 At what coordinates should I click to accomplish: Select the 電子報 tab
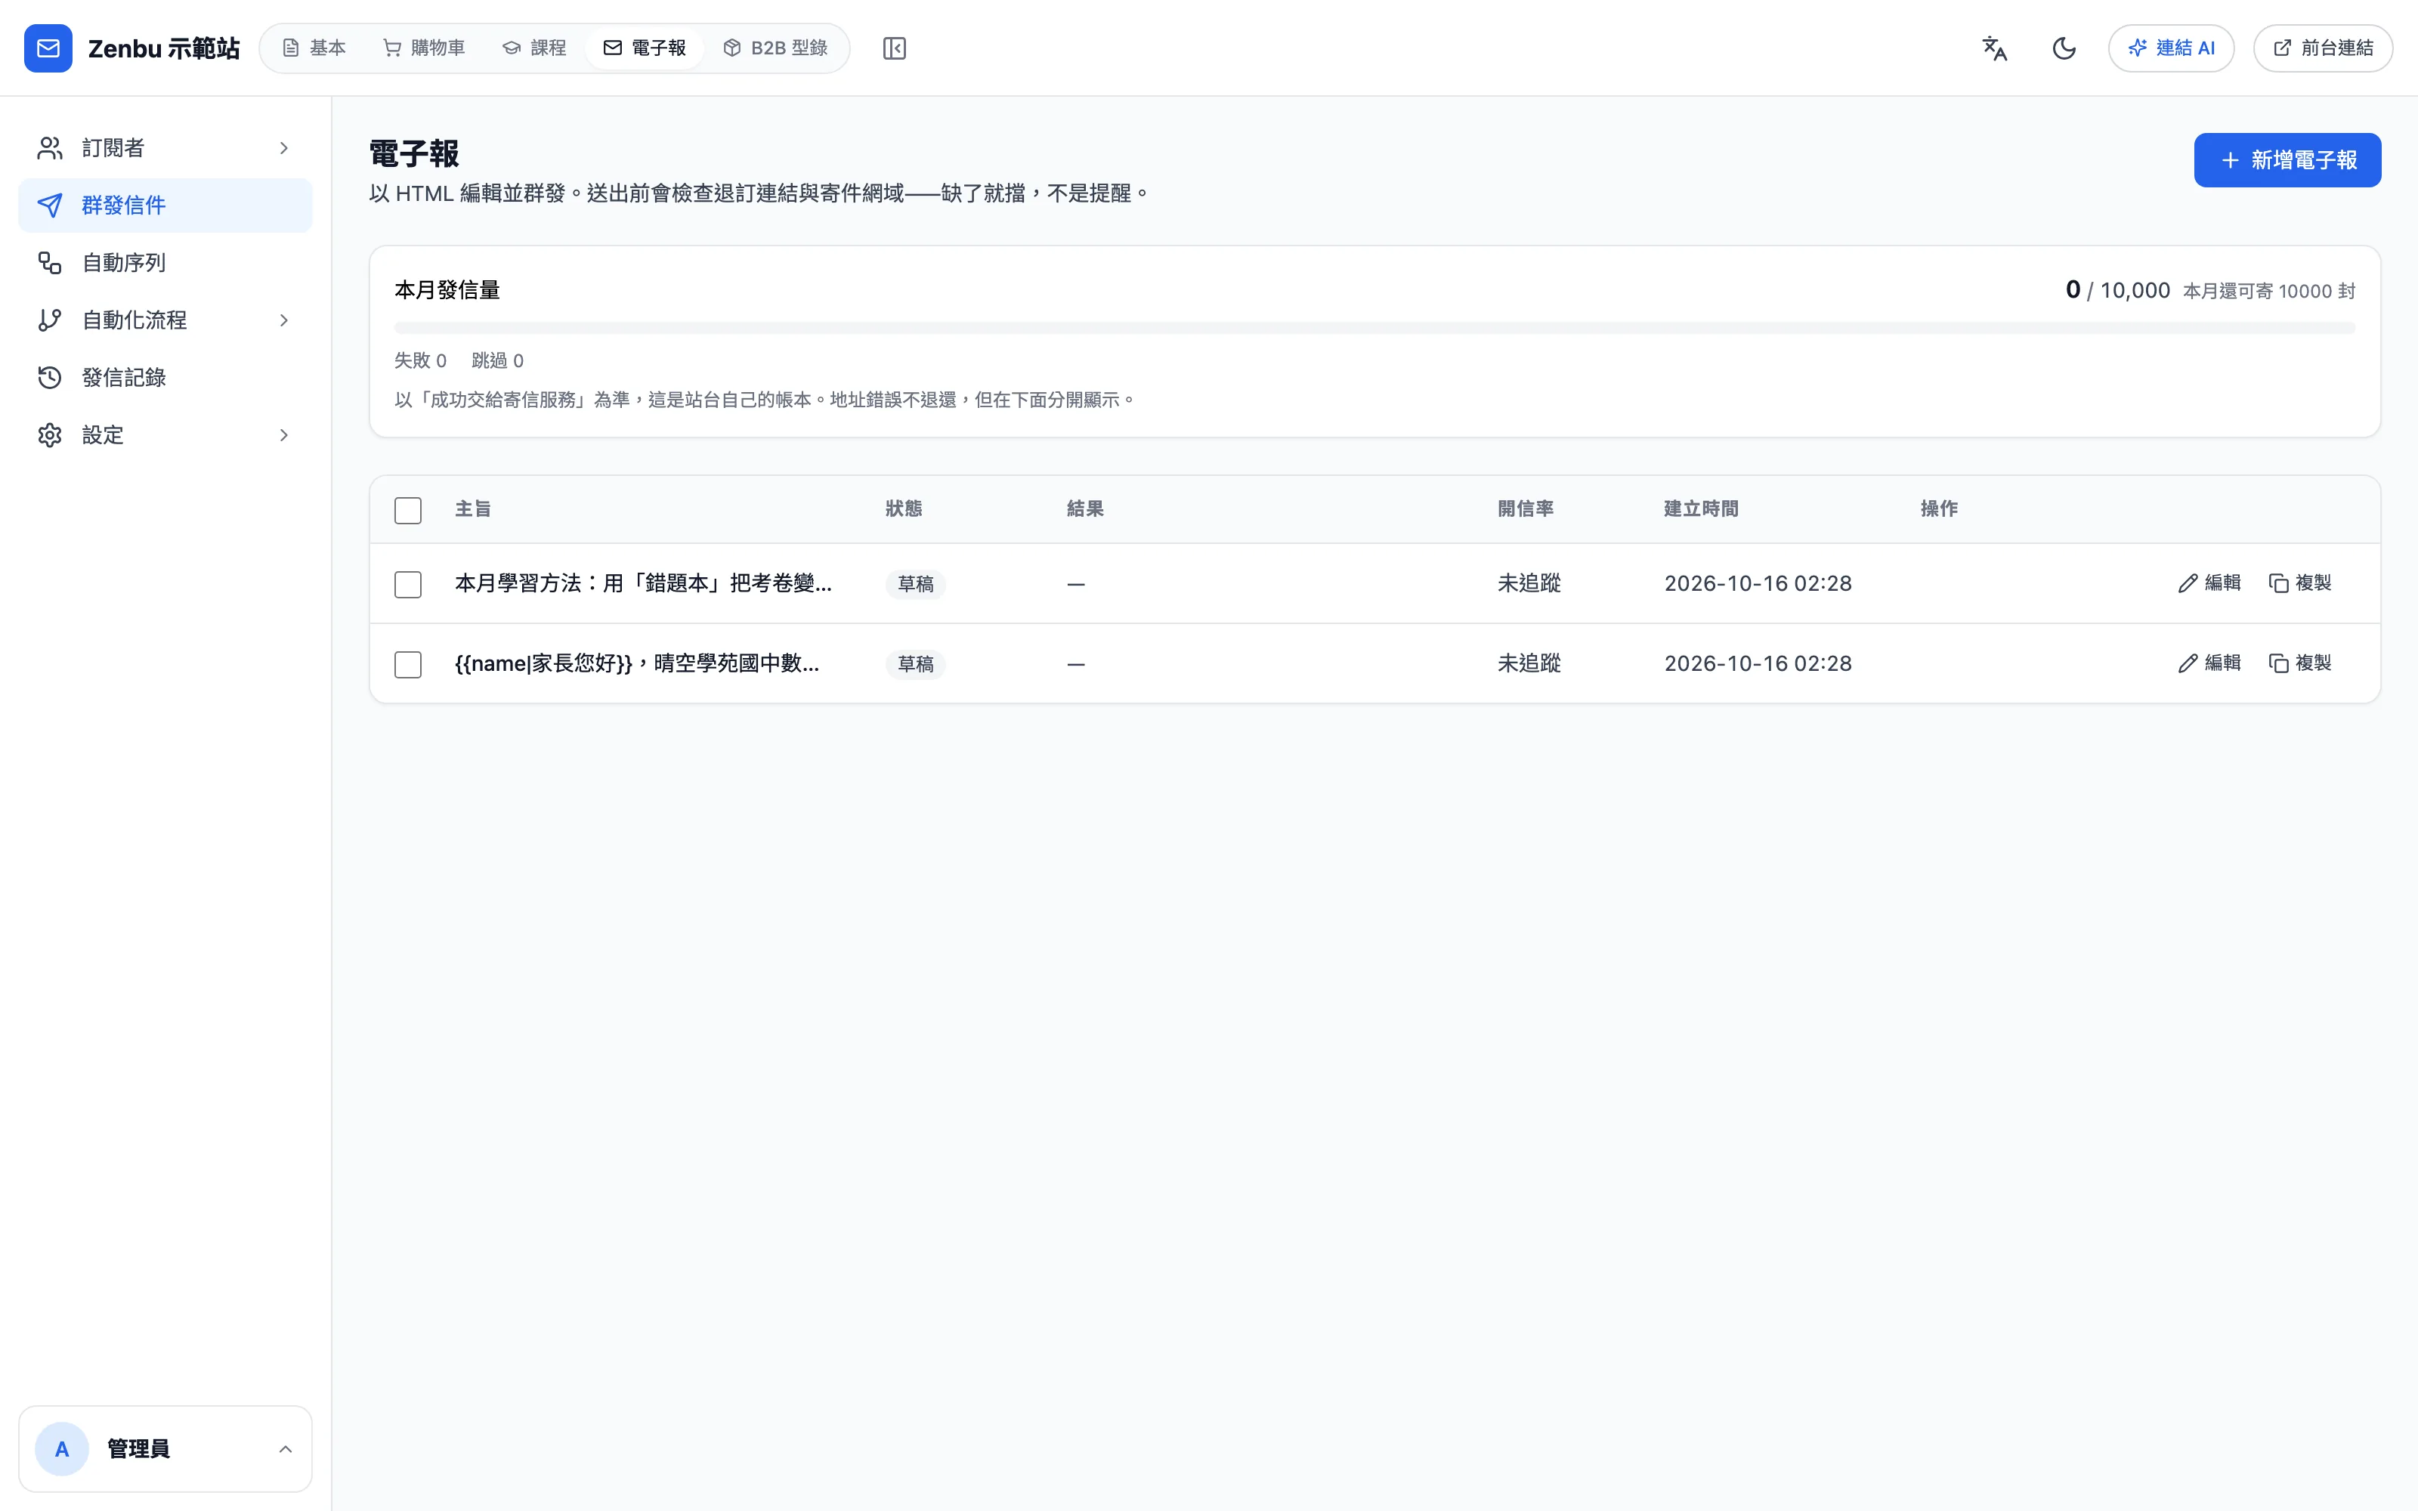coord(645,48)
